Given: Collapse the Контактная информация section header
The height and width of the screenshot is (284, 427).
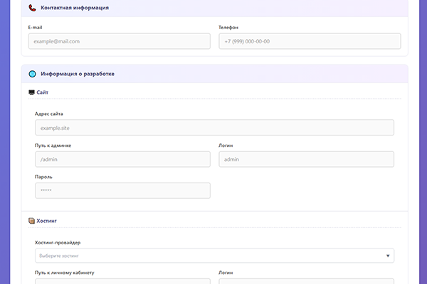Looking at the screenshot, I should [x=213, y=8].
